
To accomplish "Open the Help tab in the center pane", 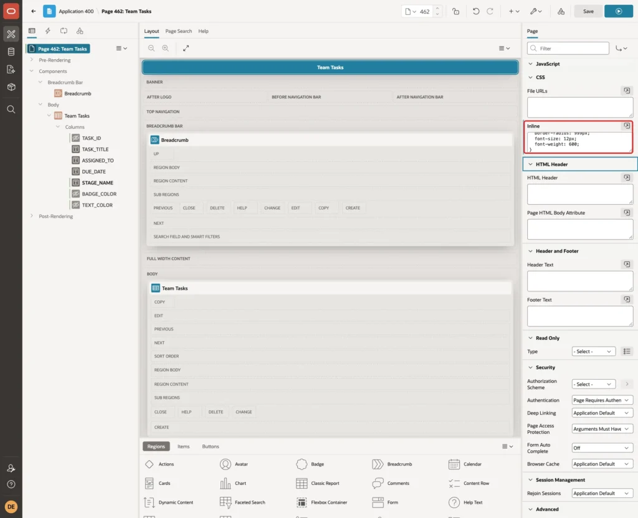I will 203,31.
